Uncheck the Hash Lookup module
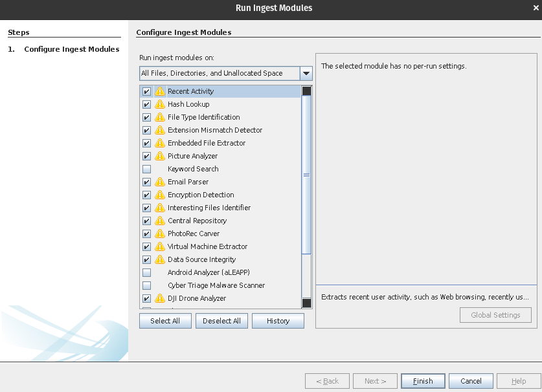This screenshot has height=392, width=542. point(146,104)
